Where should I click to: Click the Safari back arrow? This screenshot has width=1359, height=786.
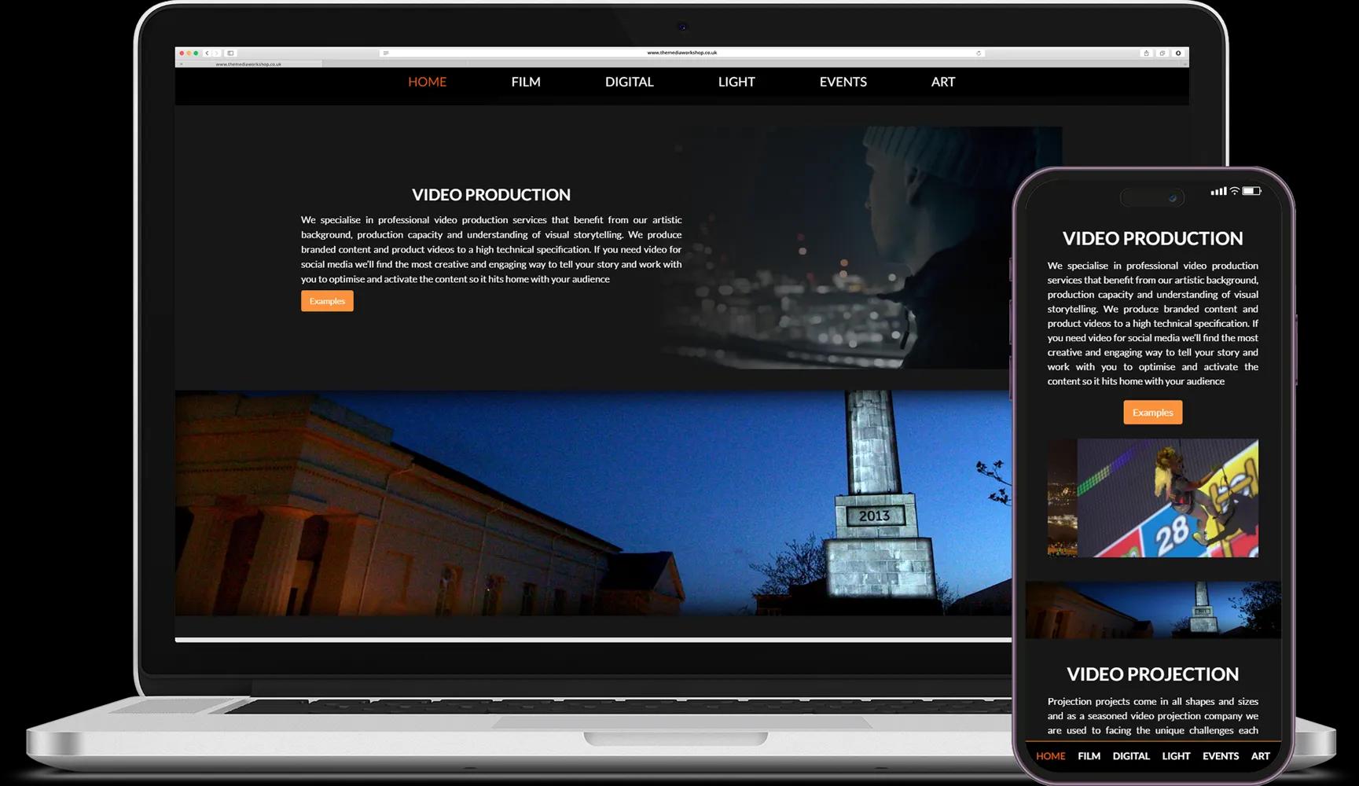(x=207, y=53)
